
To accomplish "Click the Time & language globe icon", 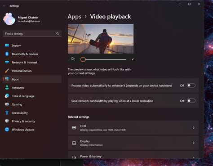I will 7,96.
